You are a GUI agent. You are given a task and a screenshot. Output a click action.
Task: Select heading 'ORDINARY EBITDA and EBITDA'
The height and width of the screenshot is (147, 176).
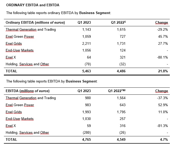click(33, 5)
